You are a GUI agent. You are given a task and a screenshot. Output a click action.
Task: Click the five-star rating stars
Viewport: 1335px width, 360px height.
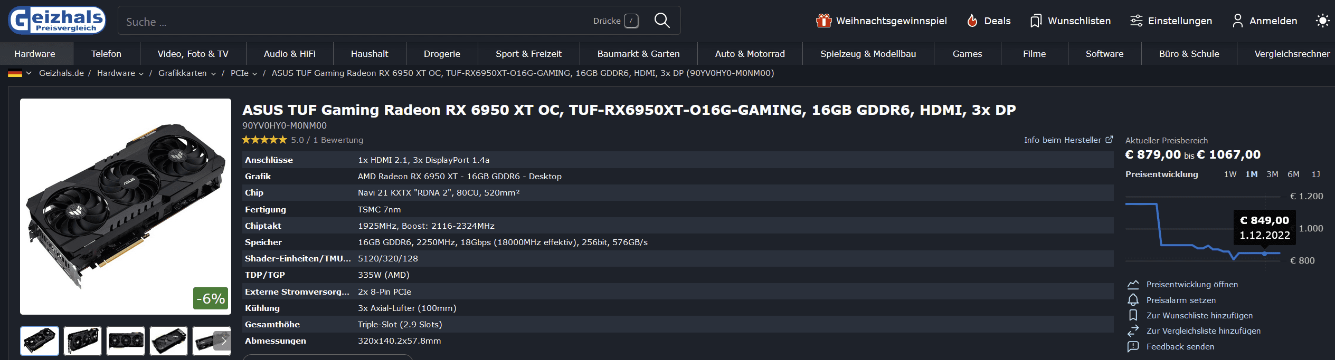(x=264, y=140)
